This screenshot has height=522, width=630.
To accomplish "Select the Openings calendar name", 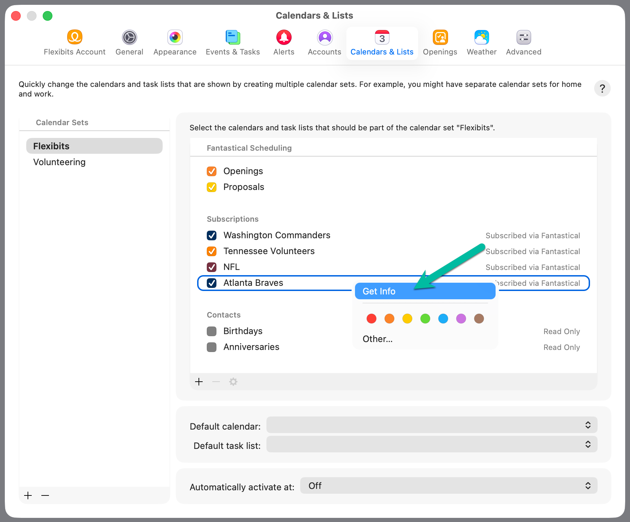I will tap(243, 171).
